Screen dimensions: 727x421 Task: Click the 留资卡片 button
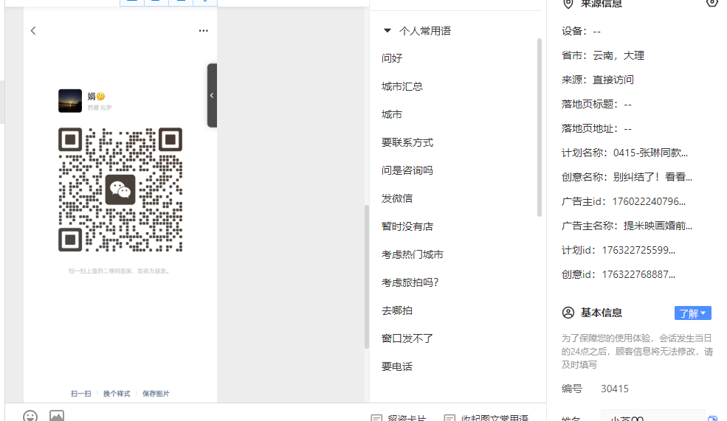(399, 418)
